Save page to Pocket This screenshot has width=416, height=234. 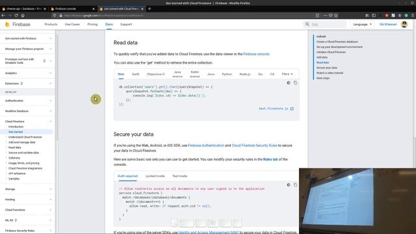click(331, 16)
